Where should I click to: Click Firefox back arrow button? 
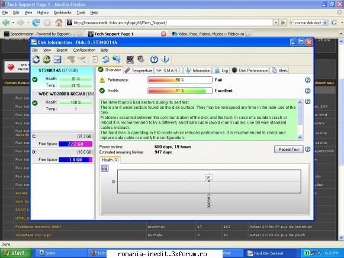tap(6, 22)
